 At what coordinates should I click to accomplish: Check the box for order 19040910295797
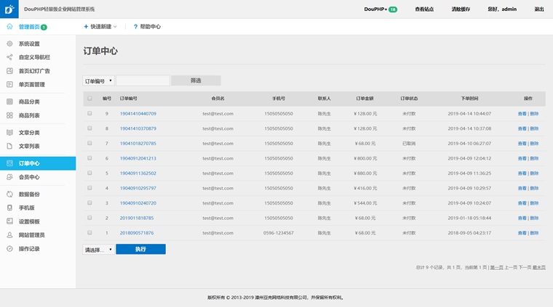[89, 188]
